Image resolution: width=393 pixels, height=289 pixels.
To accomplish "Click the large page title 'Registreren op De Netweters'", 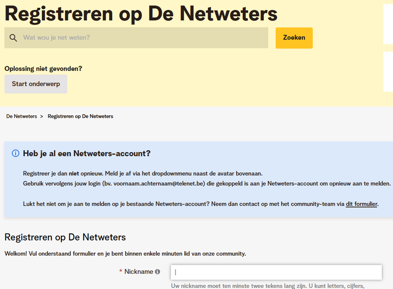I will 141,14.
